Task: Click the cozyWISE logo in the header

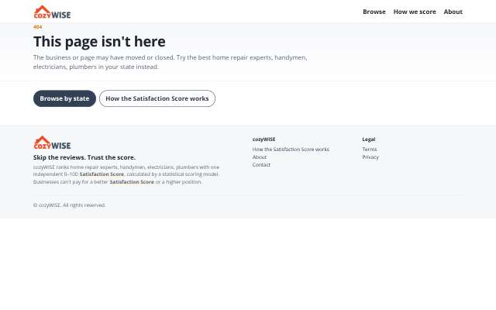Action: 52,12
